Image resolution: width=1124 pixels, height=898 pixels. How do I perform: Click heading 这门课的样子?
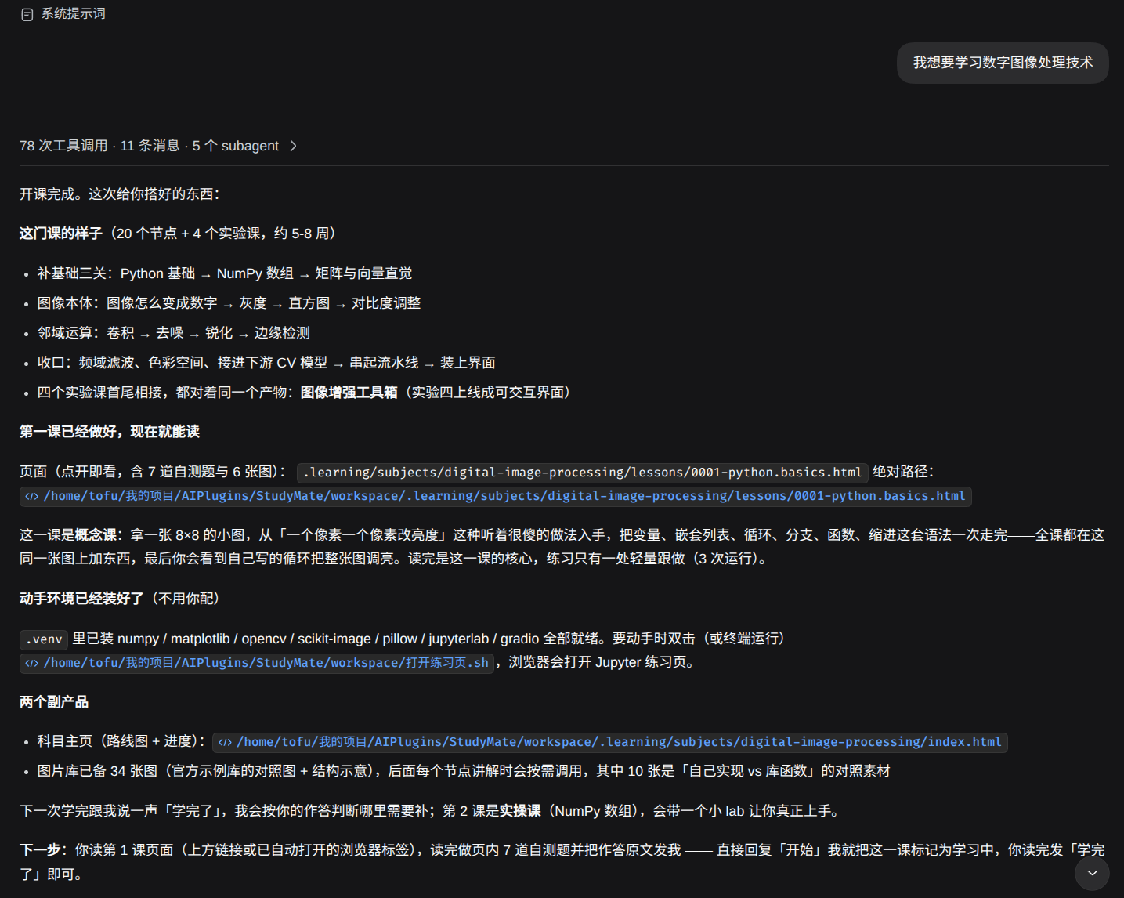(61, 234)
